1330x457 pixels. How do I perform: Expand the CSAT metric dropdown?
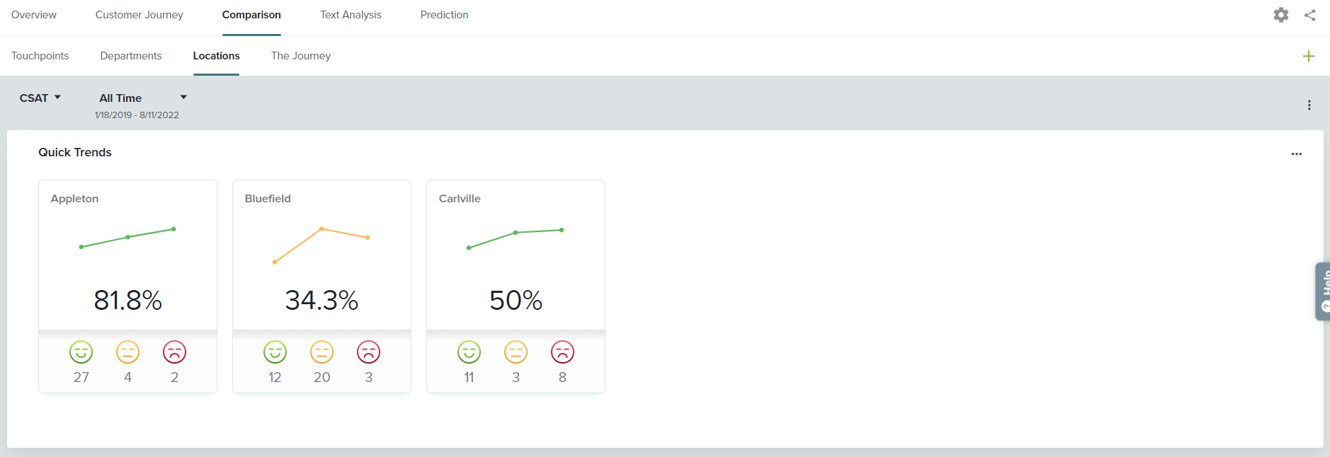tap(40, 98)
